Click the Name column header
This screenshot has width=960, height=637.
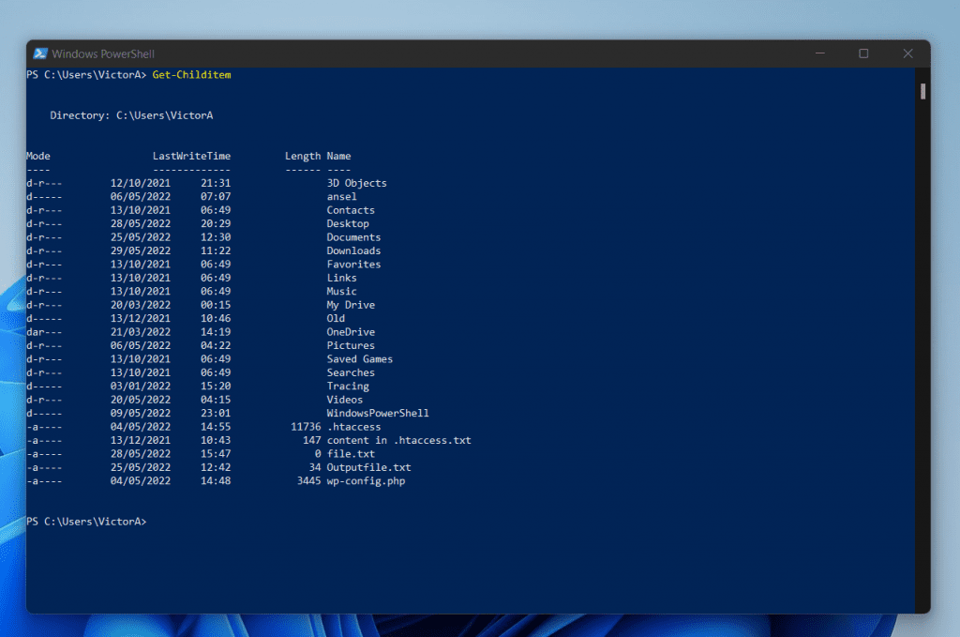338,156
